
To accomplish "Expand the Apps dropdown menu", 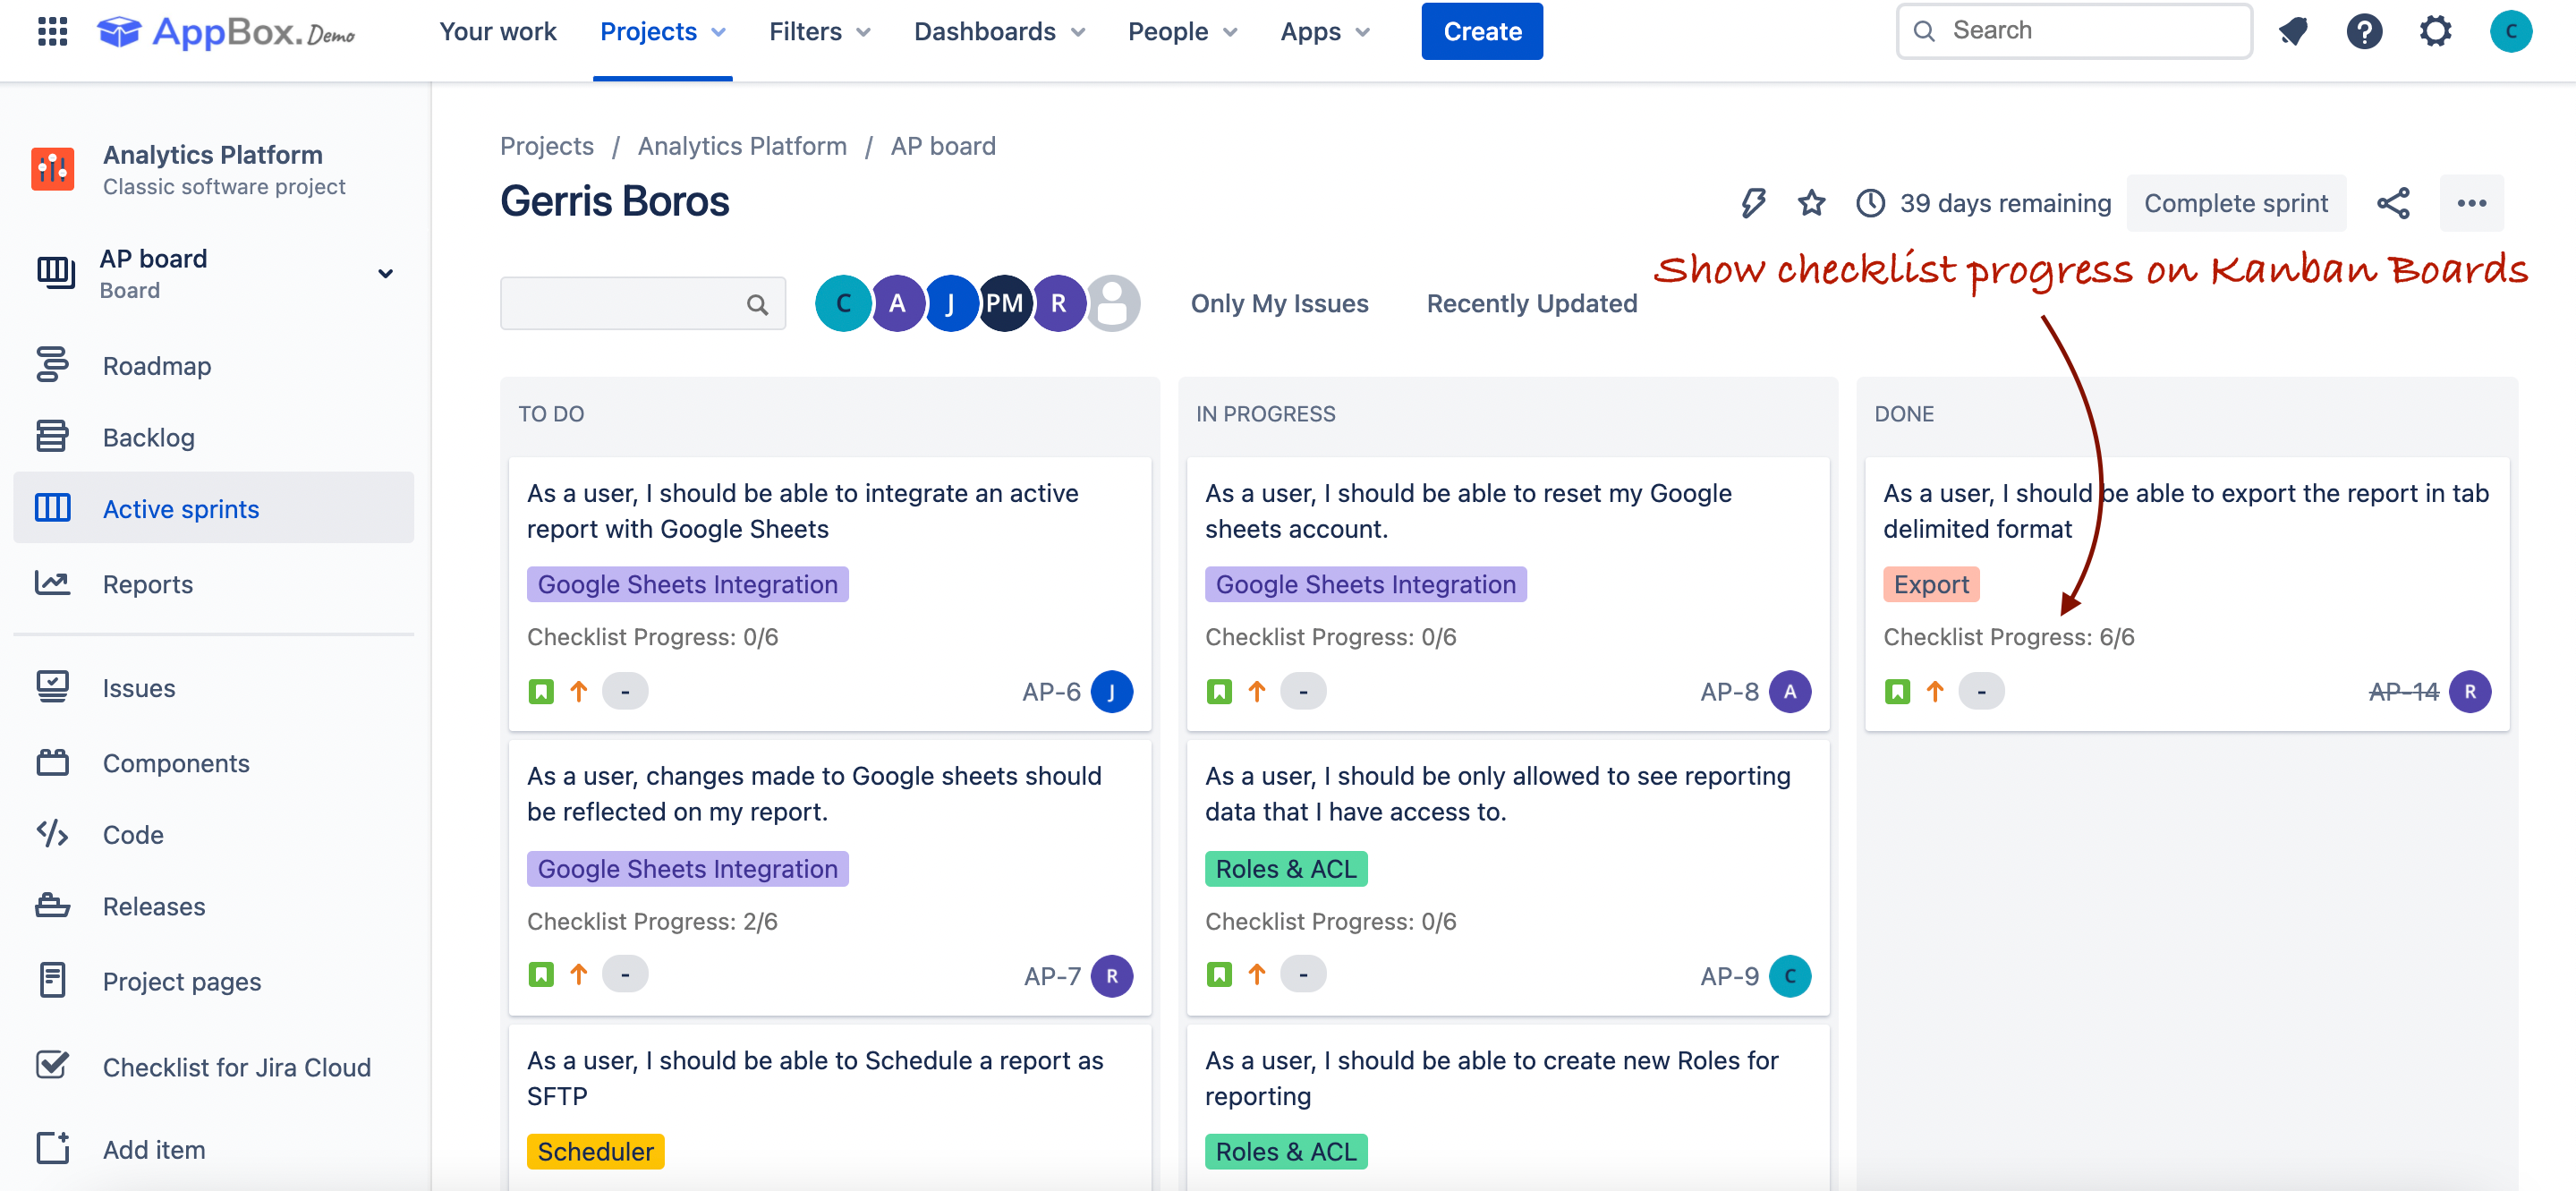I will tap(1324, 32).
